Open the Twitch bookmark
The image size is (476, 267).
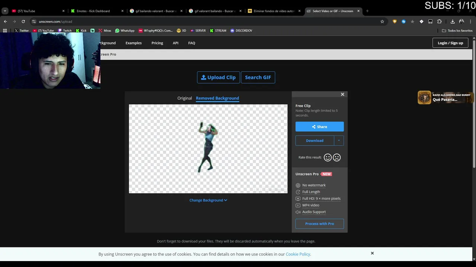(x=65, y=30)
